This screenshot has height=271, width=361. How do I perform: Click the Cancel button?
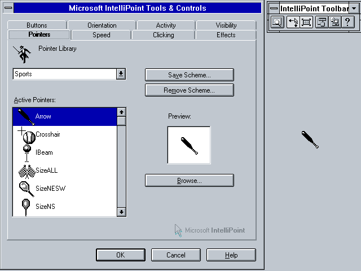point(176,255)
